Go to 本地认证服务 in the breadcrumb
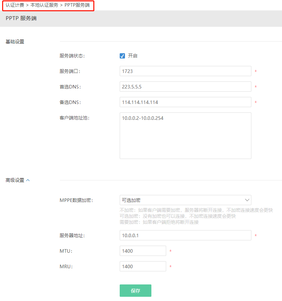Image resolution: width=282 pixels, height=301 pixels. tap(44, 5)
